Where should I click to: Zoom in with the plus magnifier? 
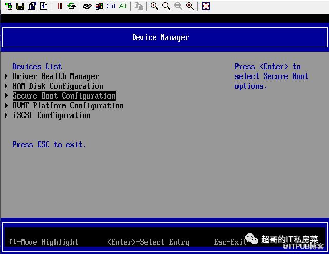click(x=154, y=6)
